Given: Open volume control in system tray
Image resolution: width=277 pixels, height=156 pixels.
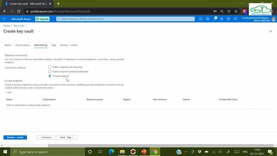Looking at the screenshot, I should [x=220, y=152].
